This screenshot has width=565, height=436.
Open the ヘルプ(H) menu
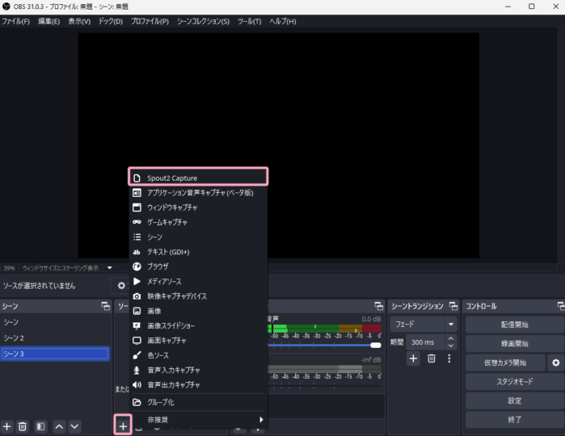283,21
